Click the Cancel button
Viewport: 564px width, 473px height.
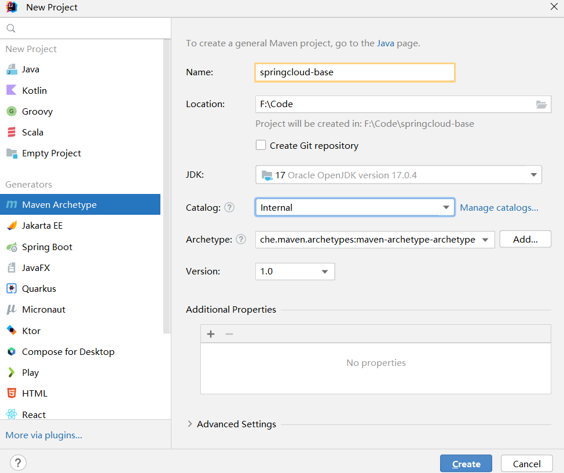point(526,464)
